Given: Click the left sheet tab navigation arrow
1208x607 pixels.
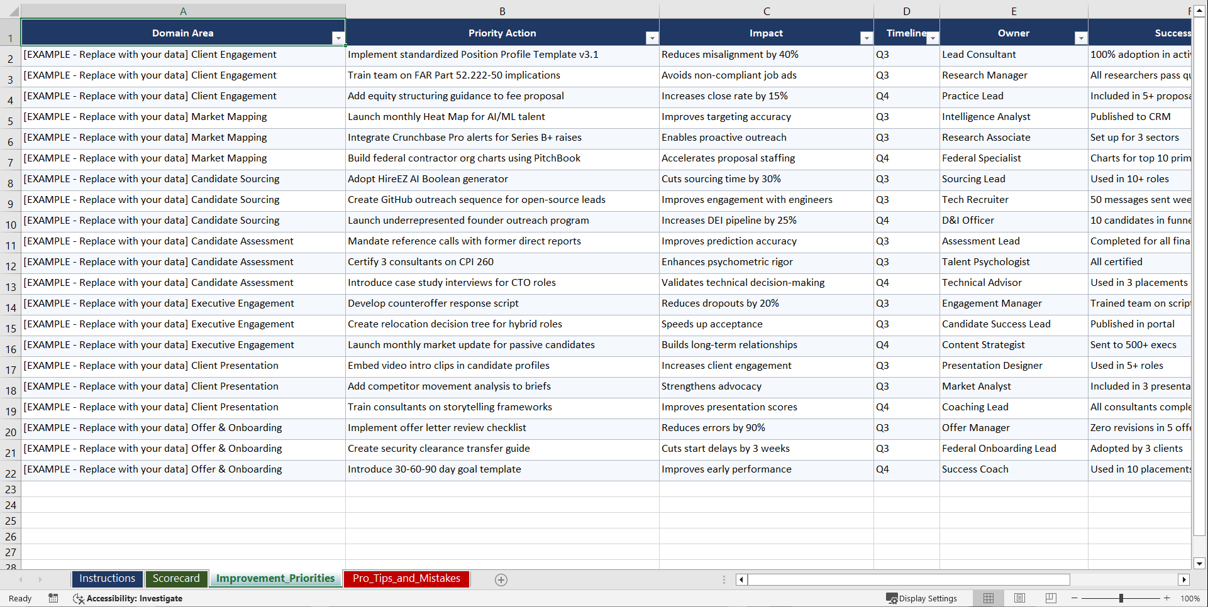Looking at the screenshot, I should pyautogui.click(x=21, y=579).
